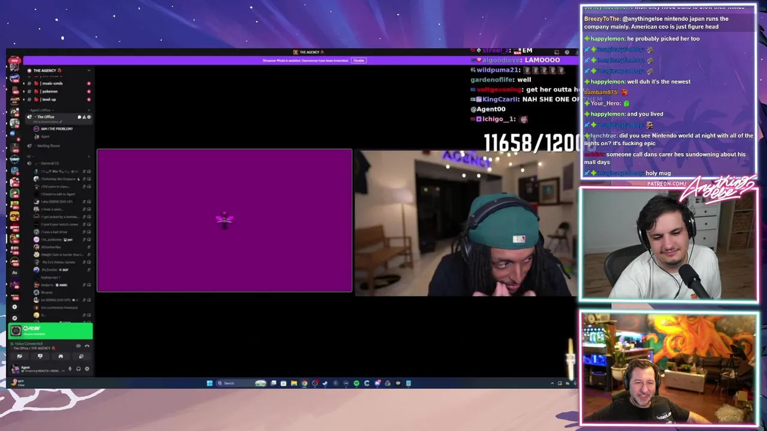This screenshot has height=431, width=767.
Task: Focus the webcam video tile with green beanie
Action: click(466, 223)
